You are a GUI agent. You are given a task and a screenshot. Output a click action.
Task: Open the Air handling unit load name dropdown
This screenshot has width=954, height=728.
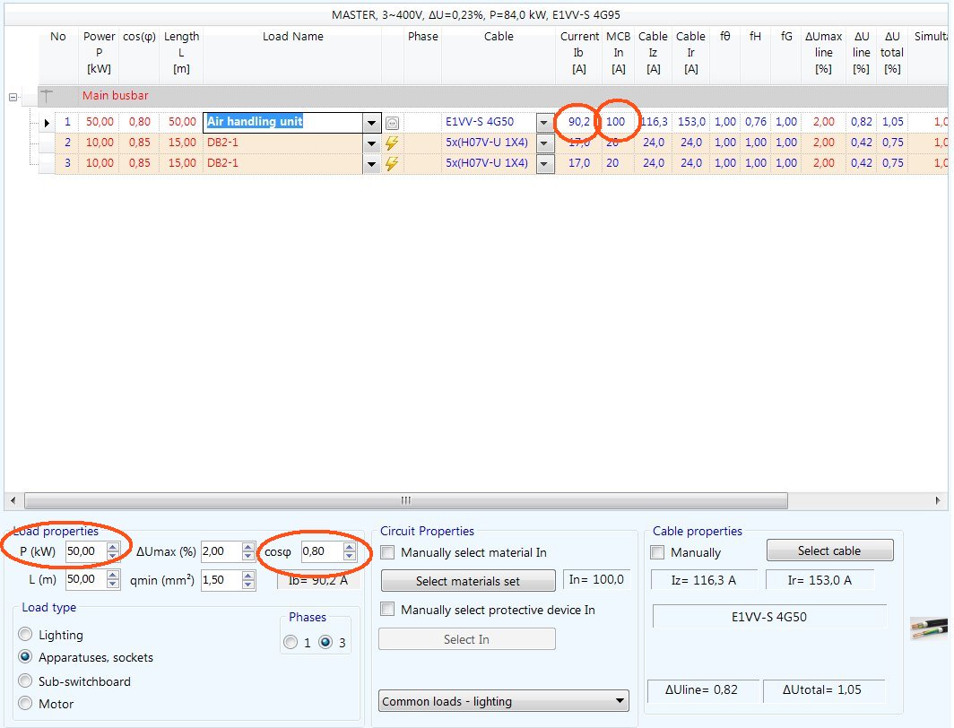(371, 121)
